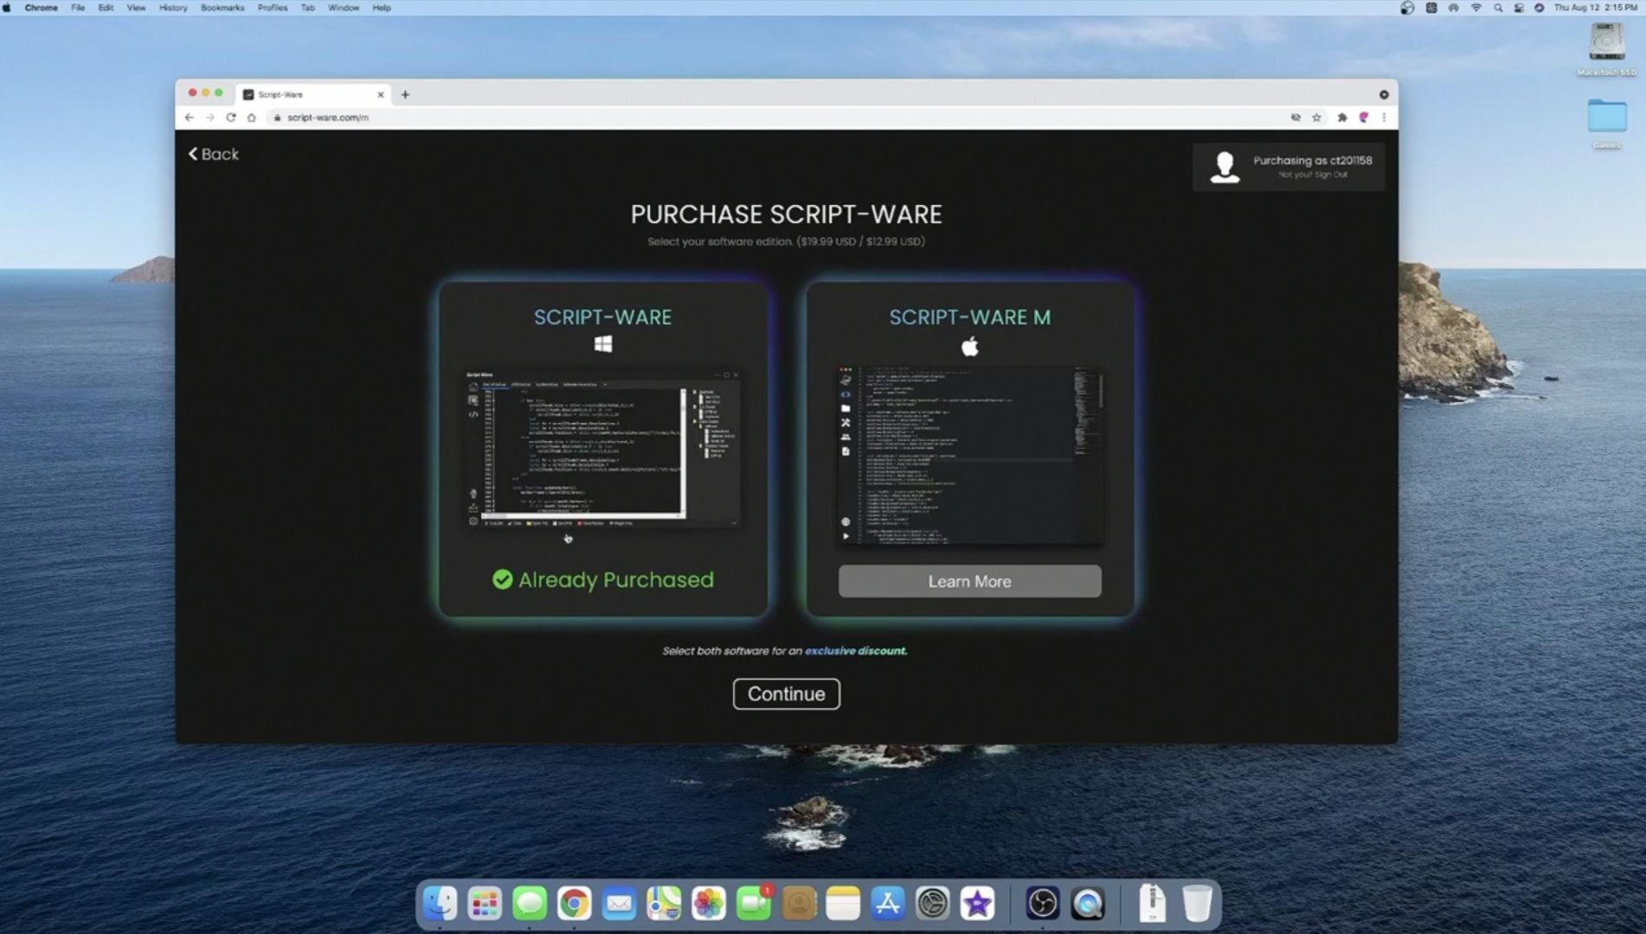Click the Chrome home button
Screen dimensions: 1646x934
click(252, 118)
